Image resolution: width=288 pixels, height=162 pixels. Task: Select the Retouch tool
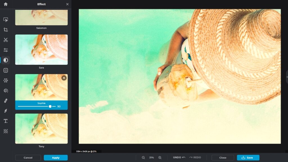[5, 101]
